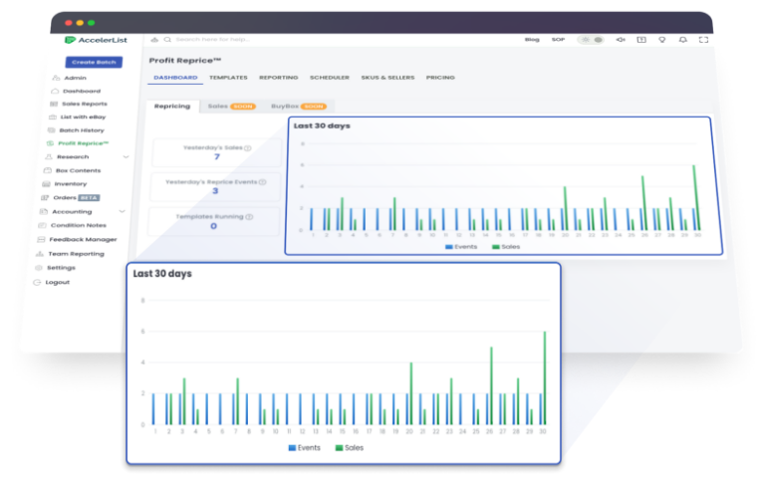Click the Inventory sidebar icon
Image resolution: width=760 pixels, height=486 pixels.
[x=46, y=184]
